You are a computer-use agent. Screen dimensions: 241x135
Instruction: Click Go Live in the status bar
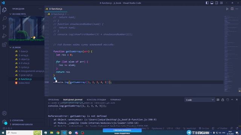click(x=204, y=128)
